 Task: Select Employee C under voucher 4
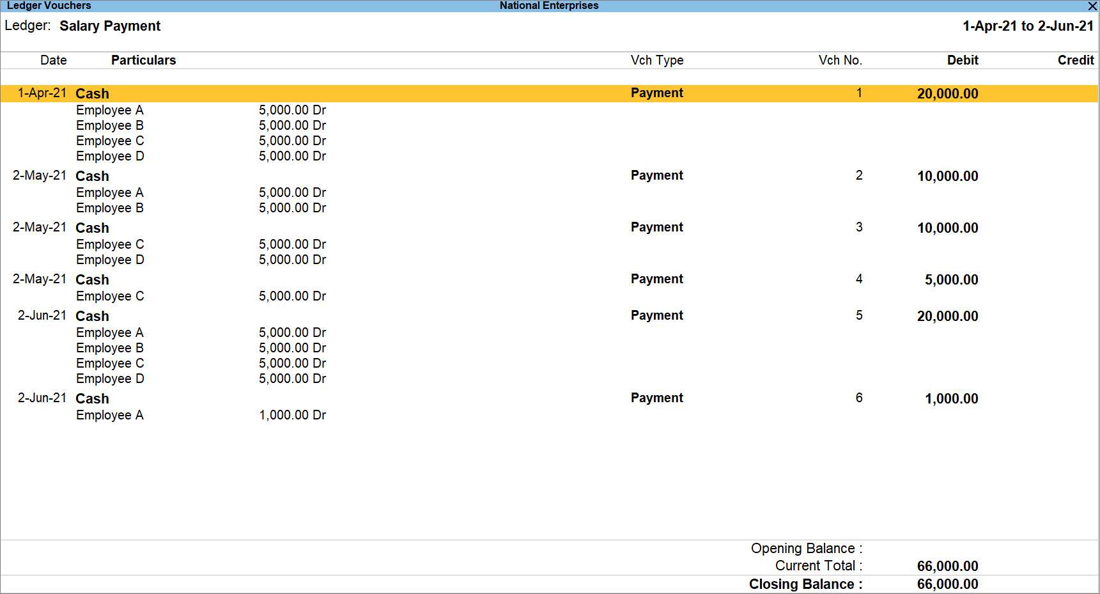(x=110, y=296)
